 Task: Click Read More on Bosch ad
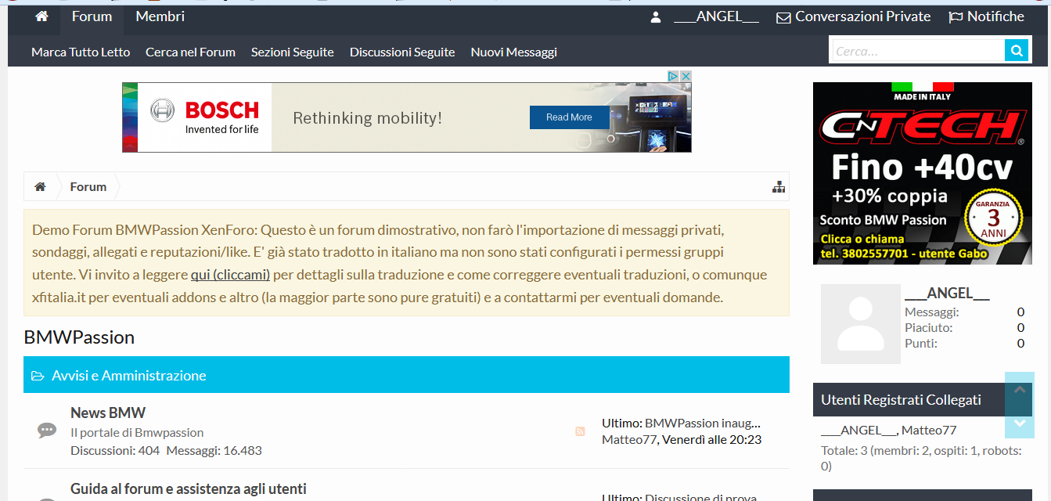pos(569,117)
